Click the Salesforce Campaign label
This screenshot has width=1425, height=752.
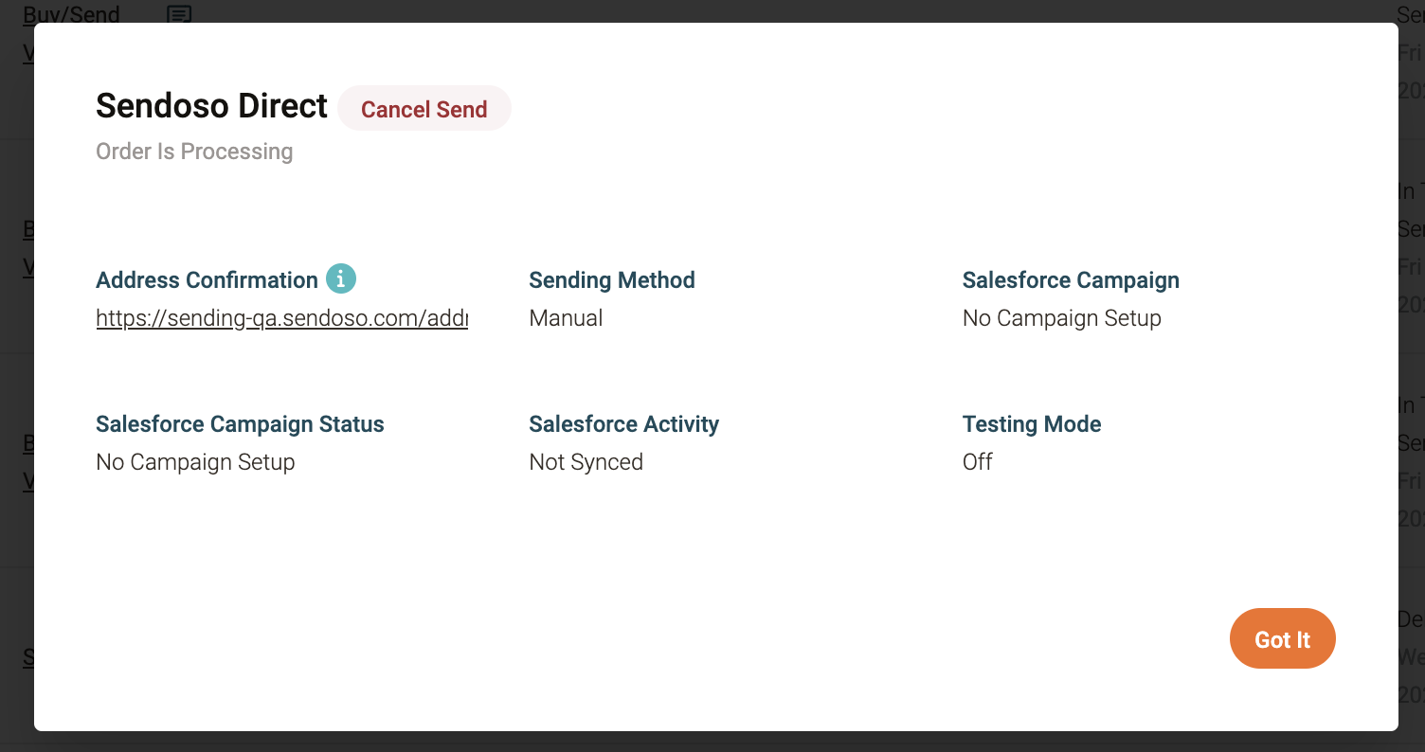click(x=1071, y=280)
